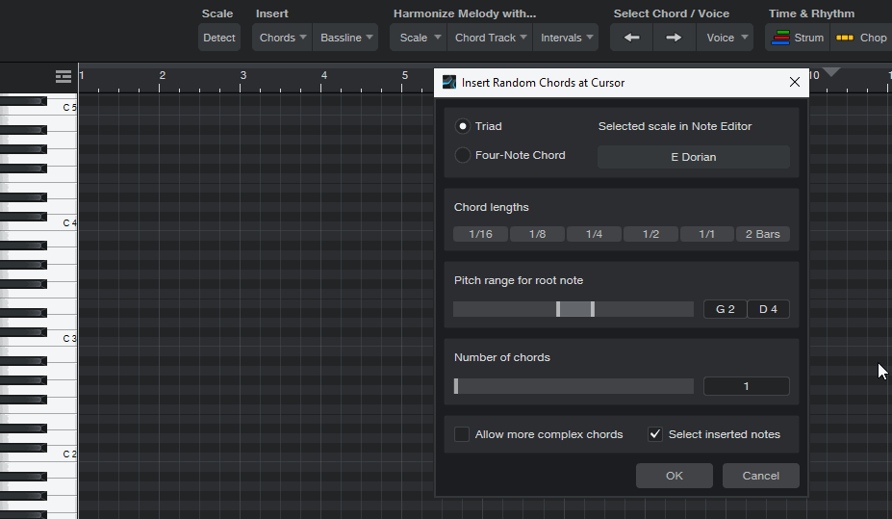Click the pitch range slider upper handle

tap(592, 309)
